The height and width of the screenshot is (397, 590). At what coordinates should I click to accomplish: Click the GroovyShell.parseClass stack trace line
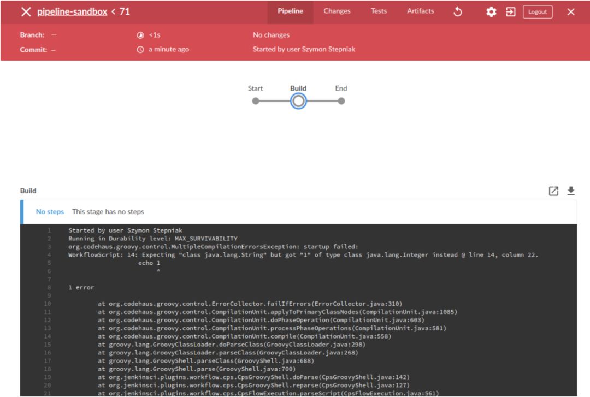205,361
